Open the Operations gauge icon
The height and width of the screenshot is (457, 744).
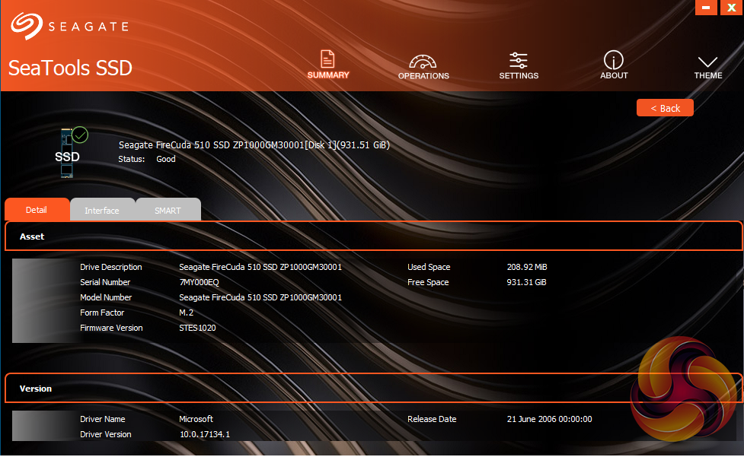tap(423, 67)
